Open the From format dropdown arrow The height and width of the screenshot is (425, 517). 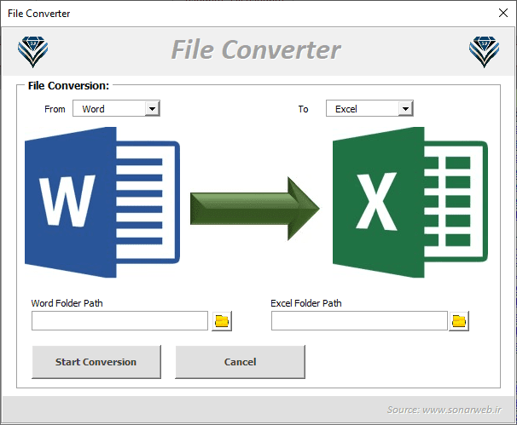point(152,109)
